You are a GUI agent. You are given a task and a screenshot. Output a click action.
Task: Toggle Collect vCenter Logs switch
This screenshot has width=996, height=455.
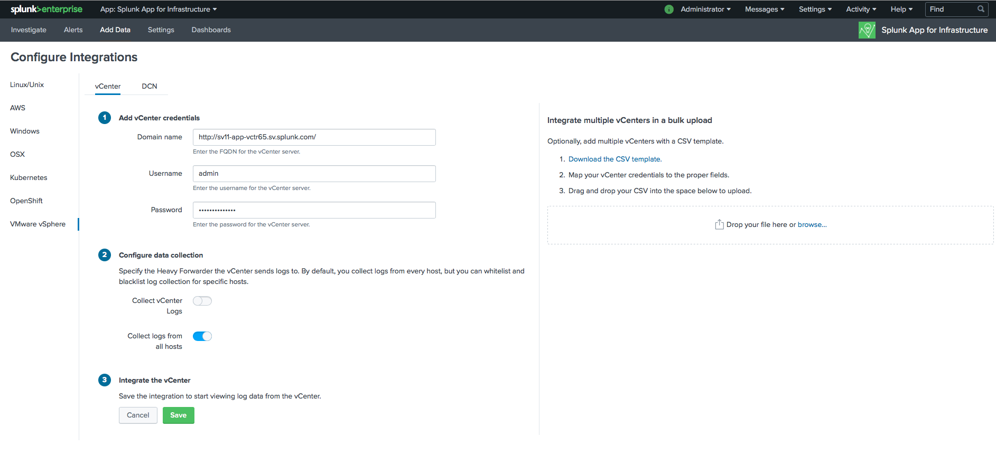pos(202,301)
